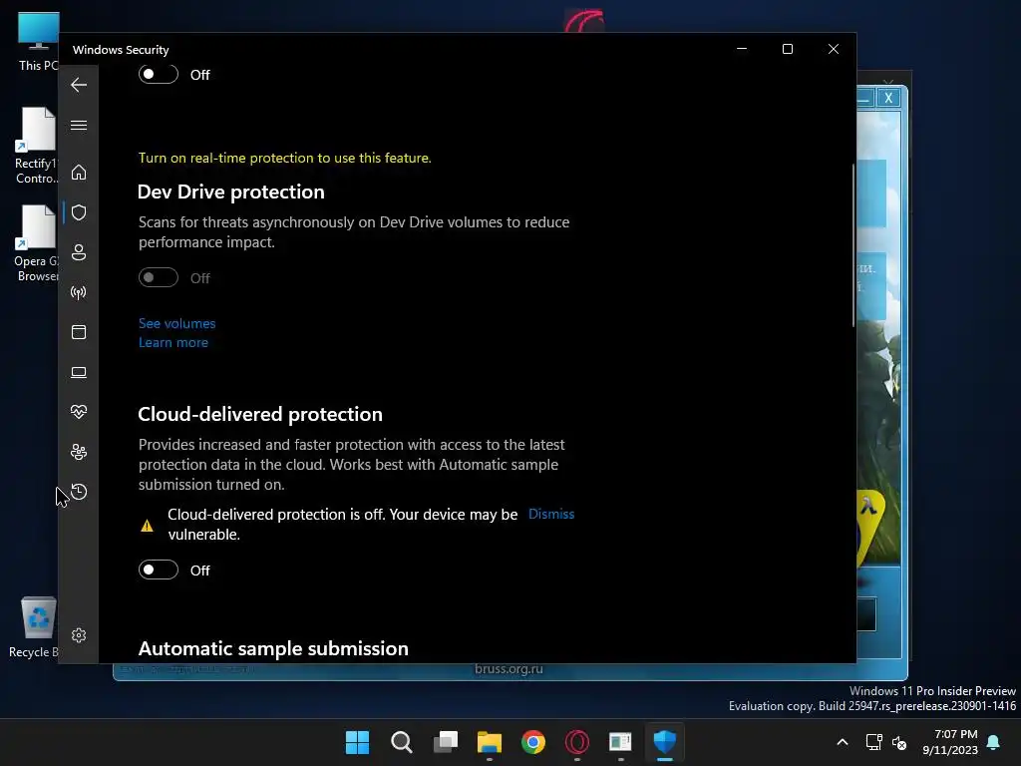Viewport: 1021px width, 766px height.
Task: Open the network icon in system tray
Action: coord(873,742)
